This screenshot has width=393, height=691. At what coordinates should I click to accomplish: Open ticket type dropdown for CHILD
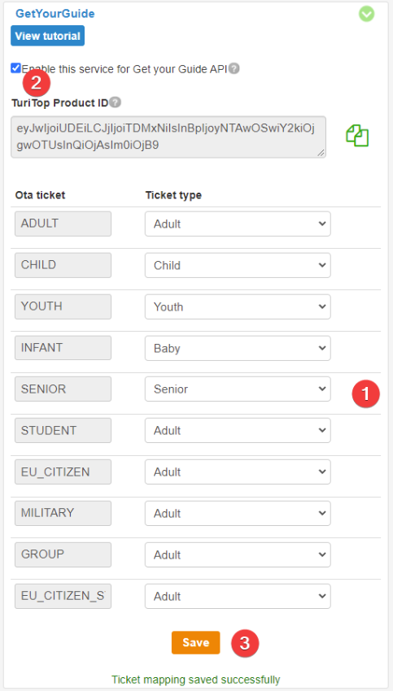tap(238, 265)
